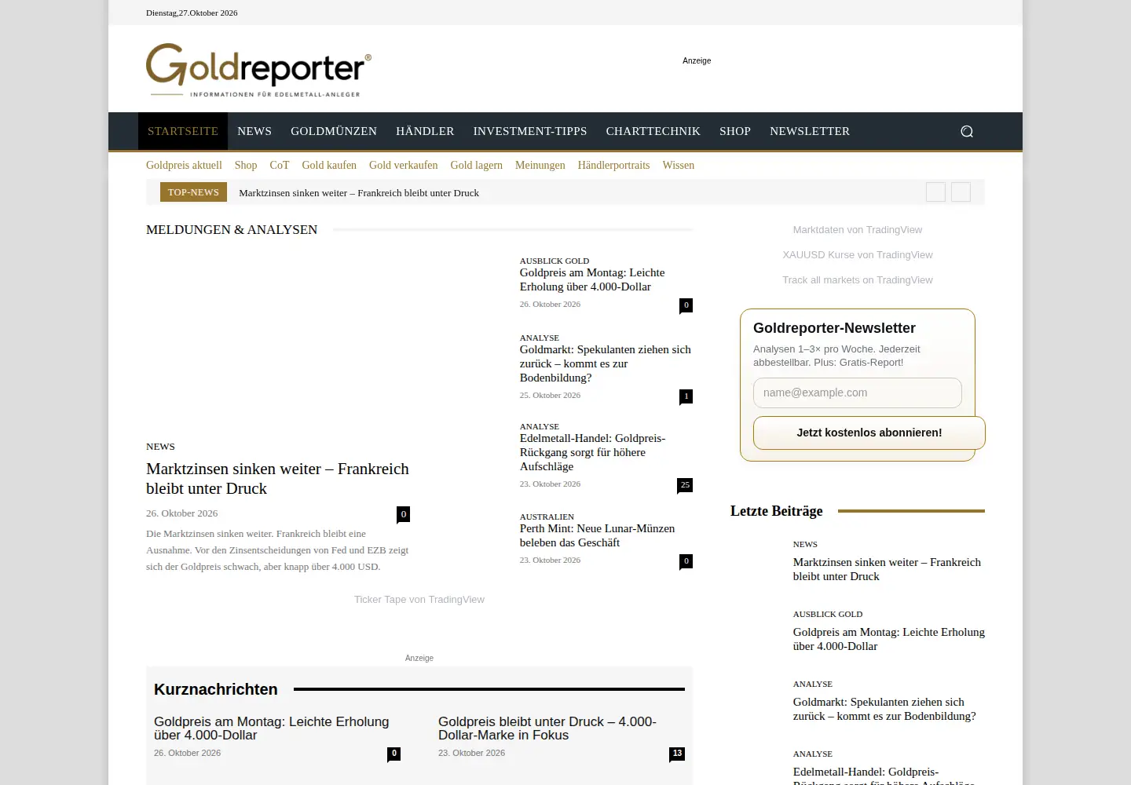Go to Goldpreis aktuell submenu link
This screenshot has height=785, width=1131.
pos(184,166)
